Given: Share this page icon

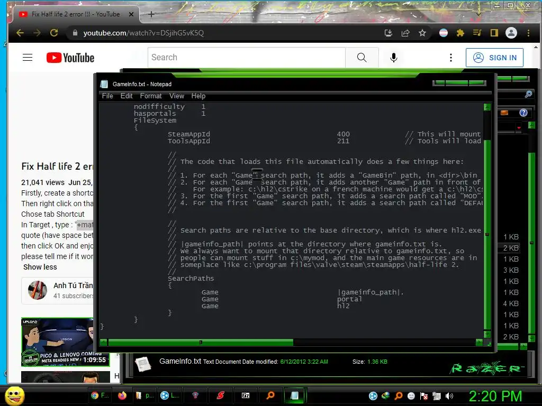Looking at the screenshot, I should (x=405, y=33).
